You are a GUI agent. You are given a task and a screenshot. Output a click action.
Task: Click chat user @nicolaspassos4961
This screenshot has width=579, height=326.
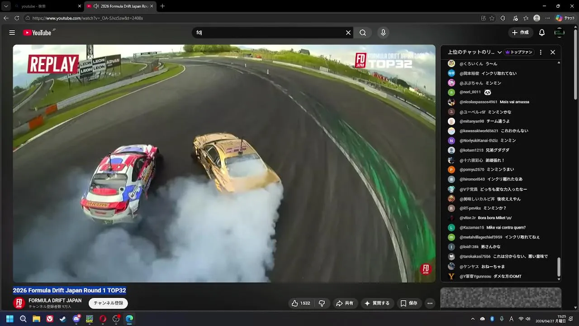pyautogui.click(x=478, y=102)
